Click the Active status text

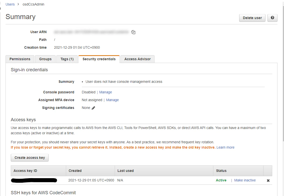[x=221, y=180]
